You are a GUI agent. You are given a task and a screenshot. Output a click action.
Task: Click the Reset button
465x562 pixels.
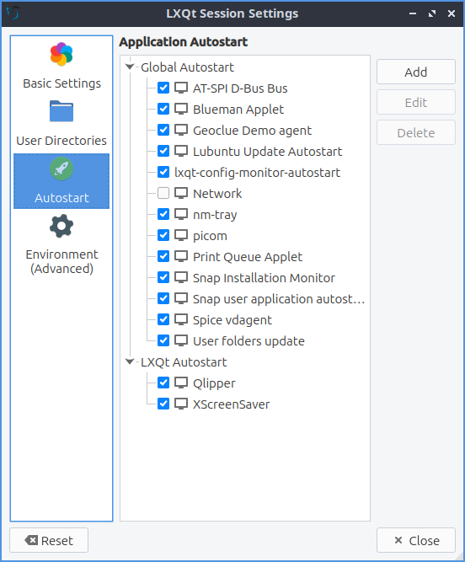click(49, 540)
